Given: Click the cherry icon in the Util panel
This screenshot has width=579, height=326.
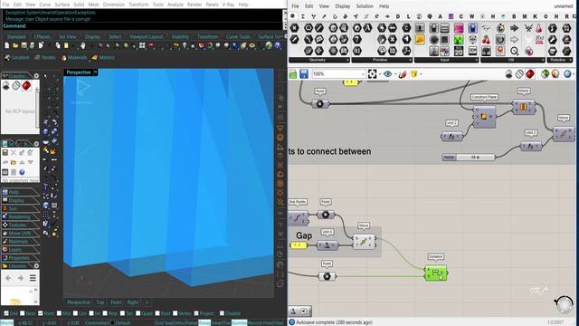Looking at the screenshot, I should point(487,40).
